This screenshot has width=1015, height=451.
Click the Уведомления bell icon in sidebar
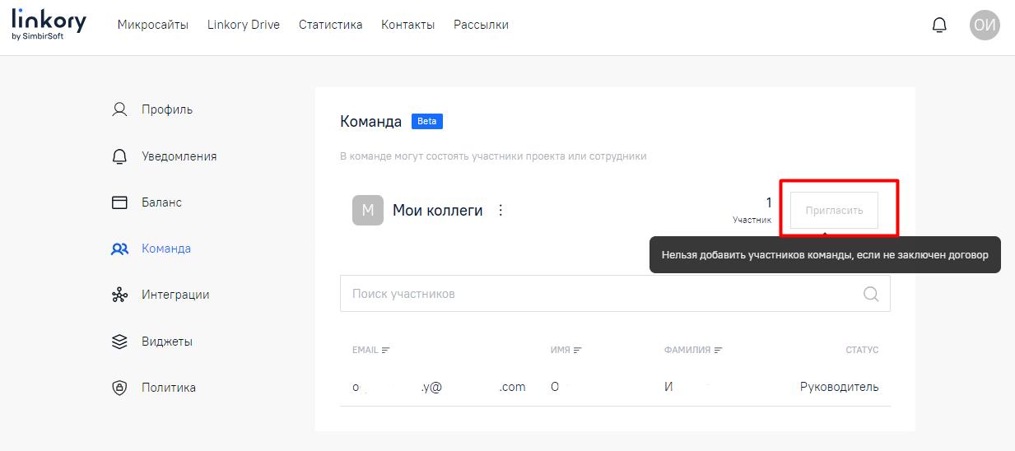119,156
